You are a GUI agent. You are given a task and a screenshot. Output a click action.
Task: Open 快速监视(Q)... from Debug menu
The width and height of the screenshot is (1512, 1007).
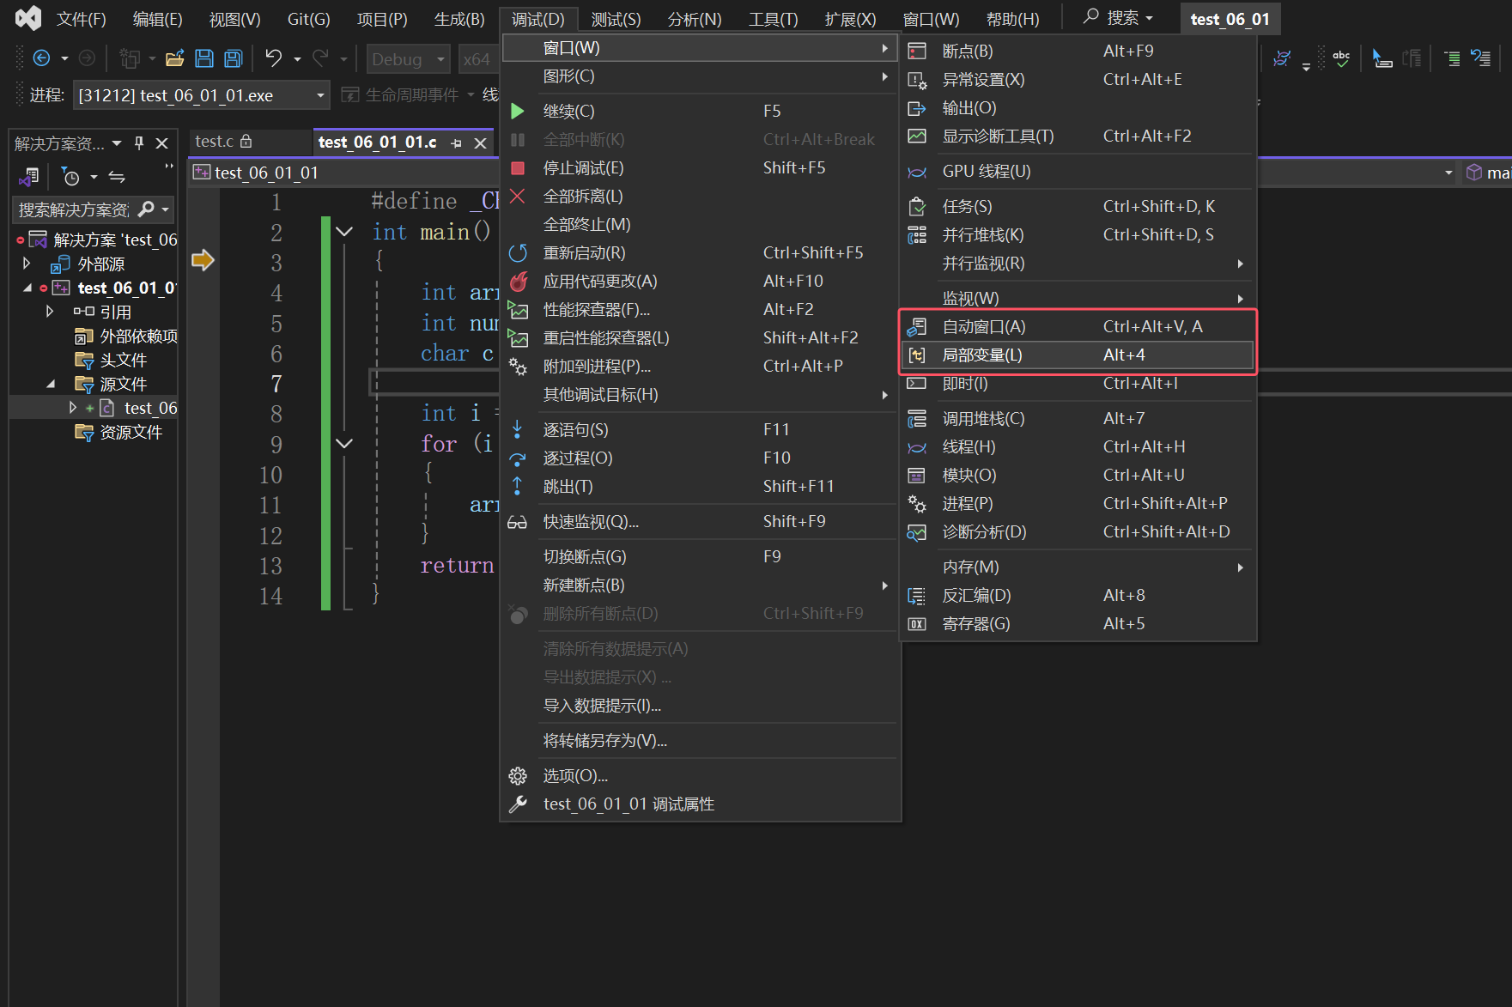701,521
